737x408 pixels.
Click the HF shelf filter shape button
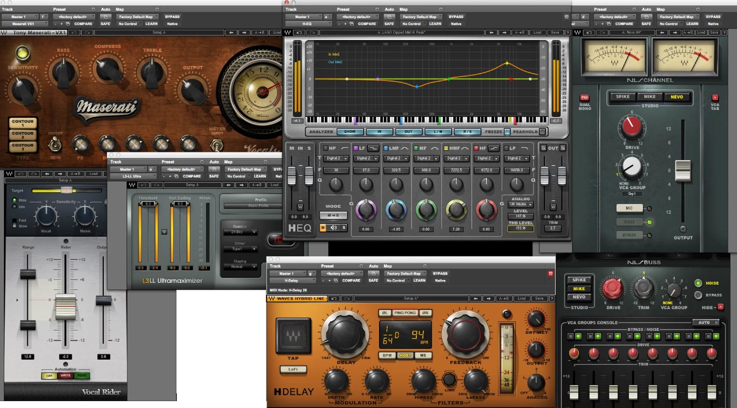point(494,148)
